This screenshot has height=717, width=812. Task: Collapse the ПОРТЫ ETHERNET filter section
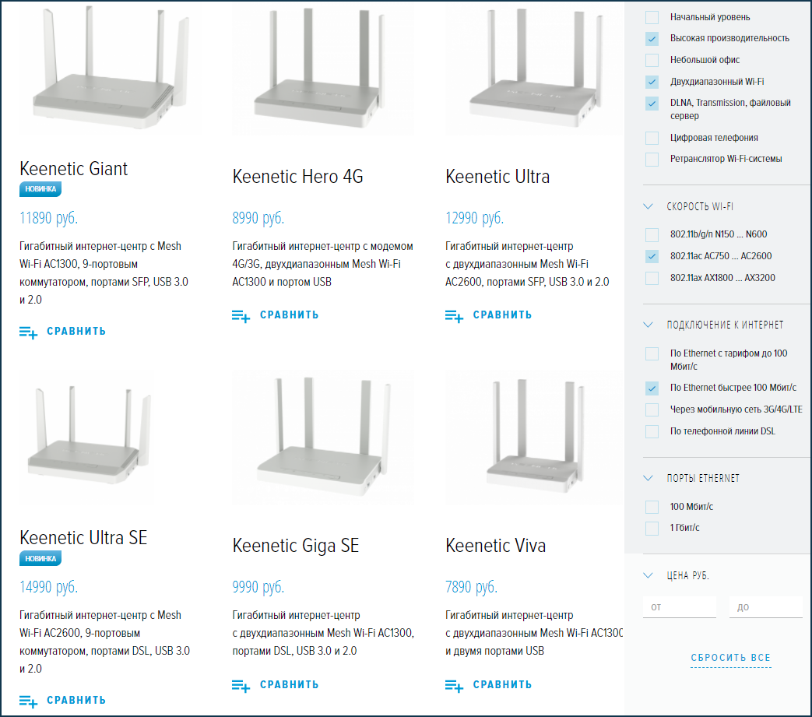point(648,478)
